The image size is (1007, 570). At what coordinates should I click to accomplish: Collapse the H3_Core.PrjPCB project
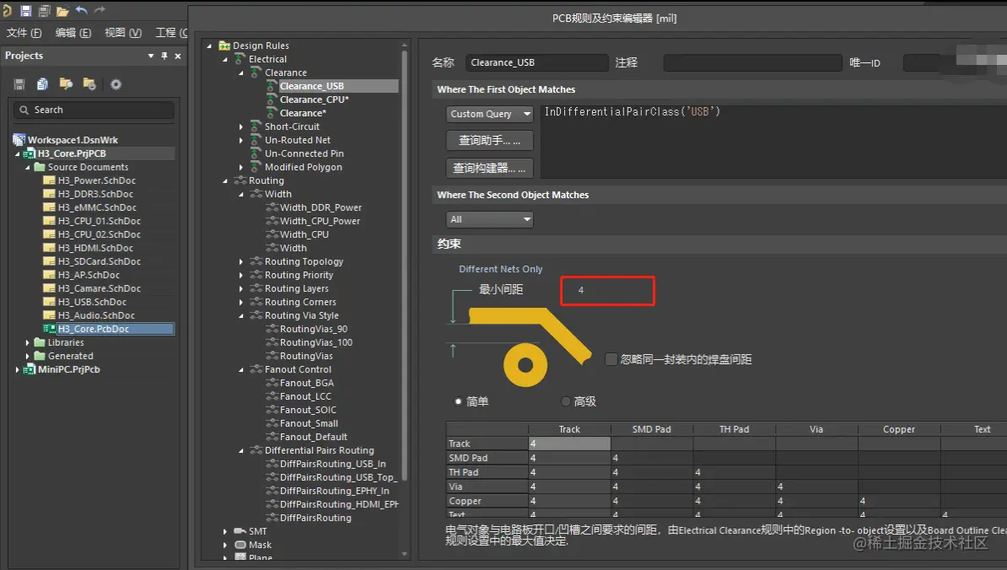(x=18, y=154)
